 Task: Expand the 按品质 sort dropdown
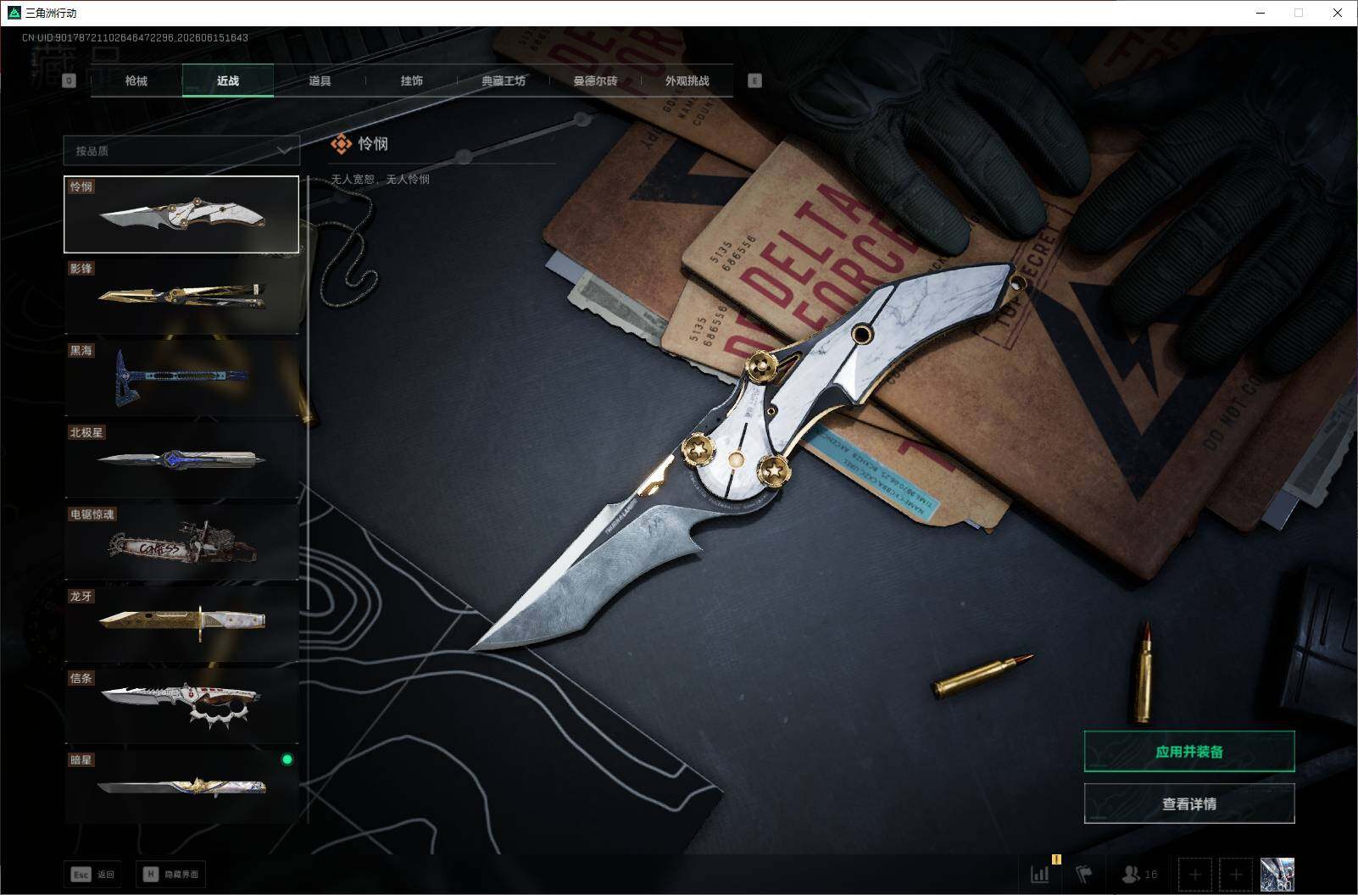tap(181, 151)
